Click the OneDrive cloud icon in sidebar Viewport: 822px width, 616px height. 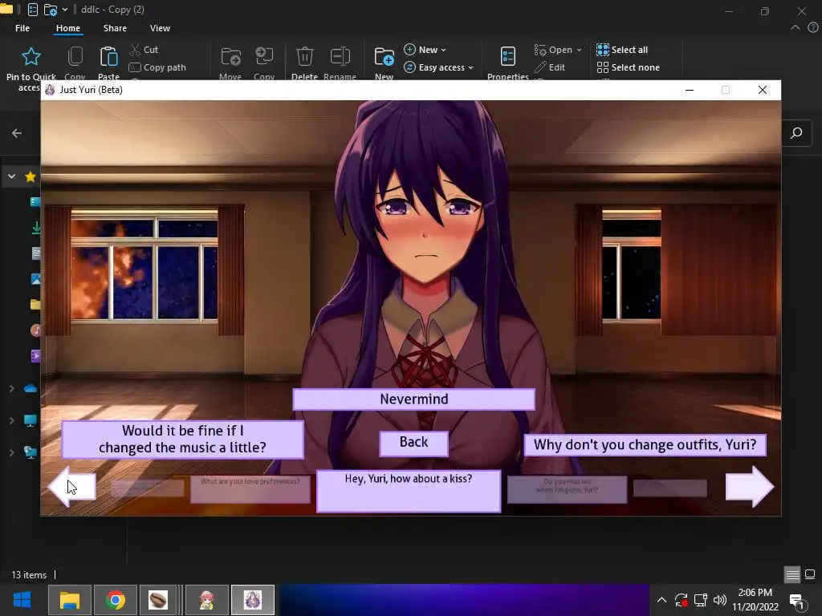coord(31,389)
